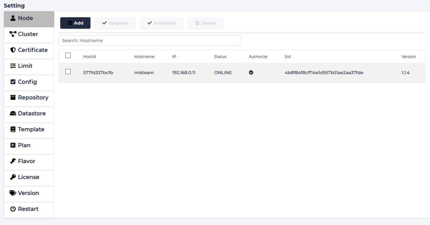Add a new node
The width and height of the screenshot is (430, 225).
[x=75, y=23]
